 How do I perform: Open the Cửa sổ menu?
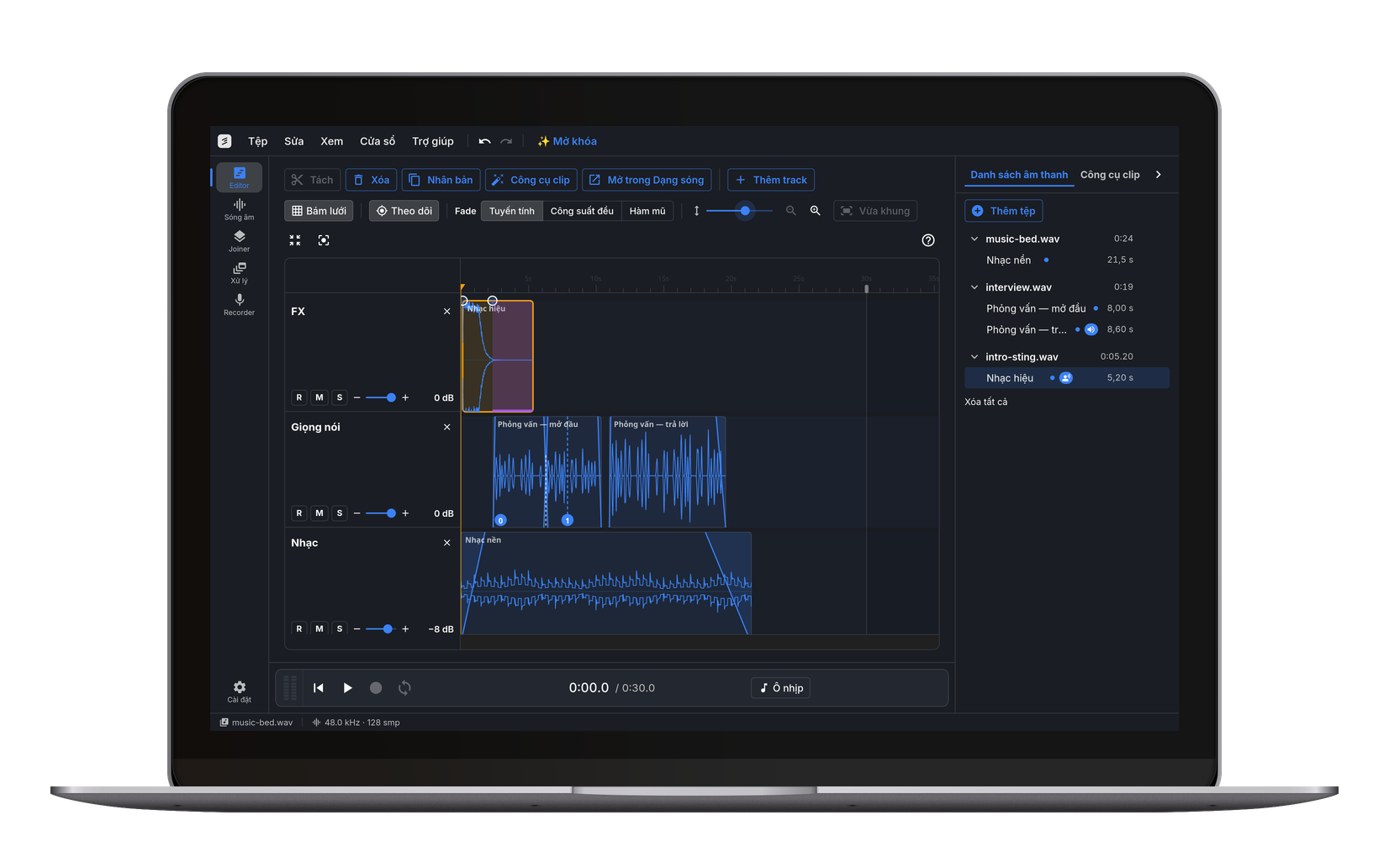pyautogui.click(x=378, y=141)
